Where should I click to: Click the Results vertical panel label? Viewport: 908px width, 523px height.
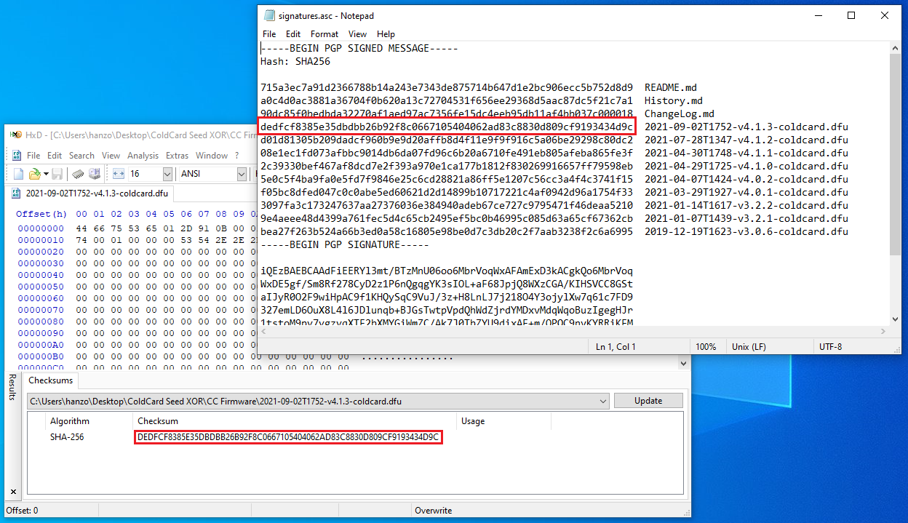[12, 387]
